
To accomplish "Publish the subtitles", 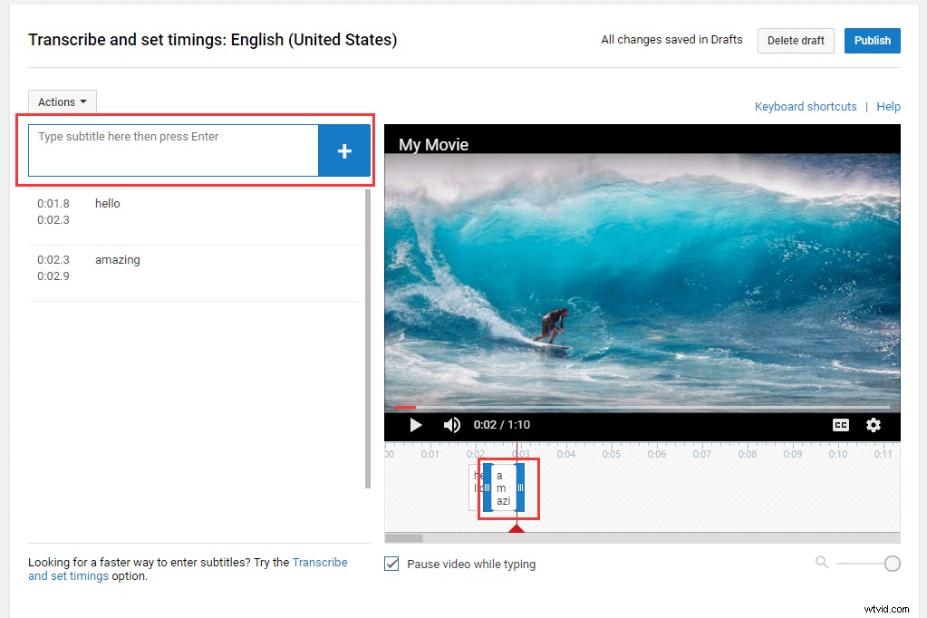I will tap(871, 40).
